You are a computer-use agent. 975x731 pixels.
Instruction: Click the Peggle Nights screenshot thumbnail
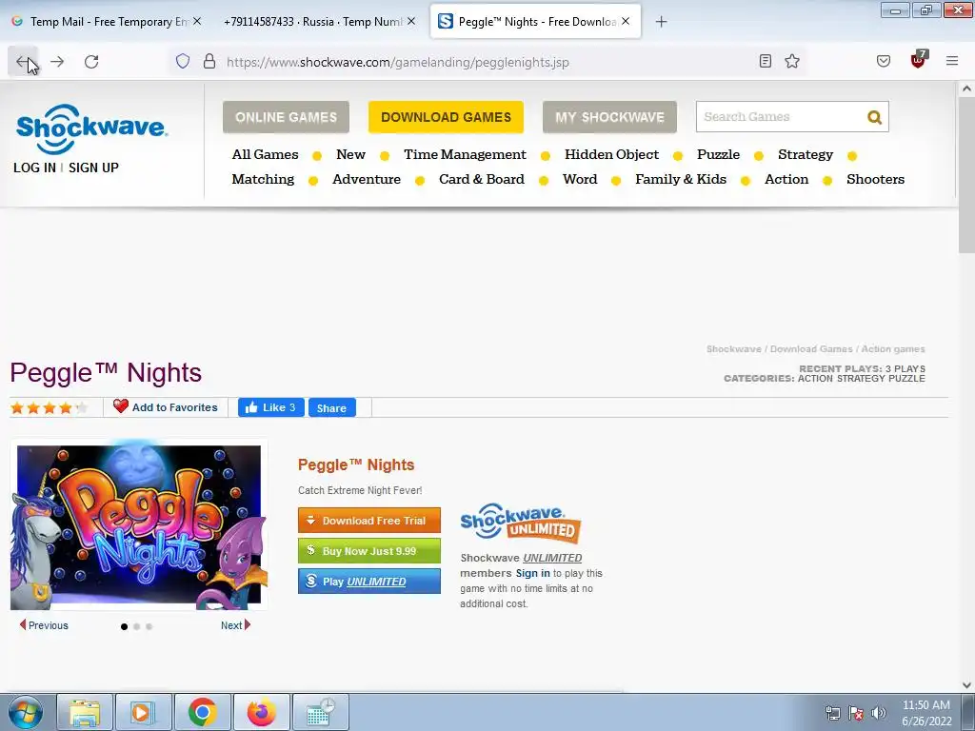(139, 525)
